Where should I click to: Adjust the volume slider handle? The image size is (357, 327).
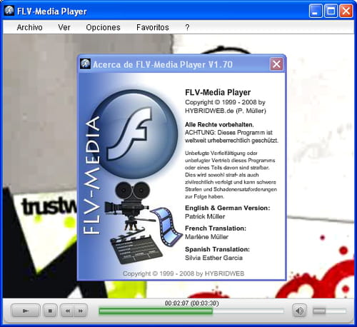(x=319, y=311)
